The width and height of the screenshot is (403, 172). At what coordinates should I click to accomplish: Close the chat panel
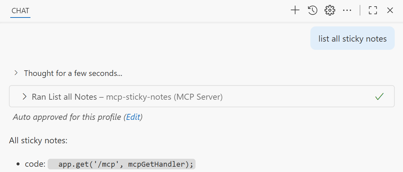tap(390, 11)
